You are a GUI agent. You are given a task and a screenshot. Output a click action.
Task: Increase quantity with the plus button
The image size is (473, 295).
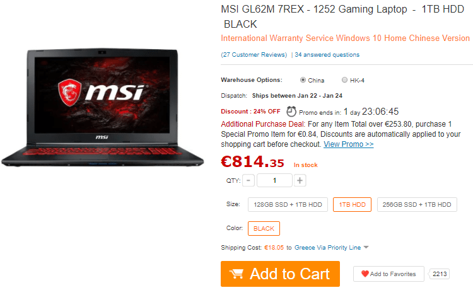(x=300, y=180)
